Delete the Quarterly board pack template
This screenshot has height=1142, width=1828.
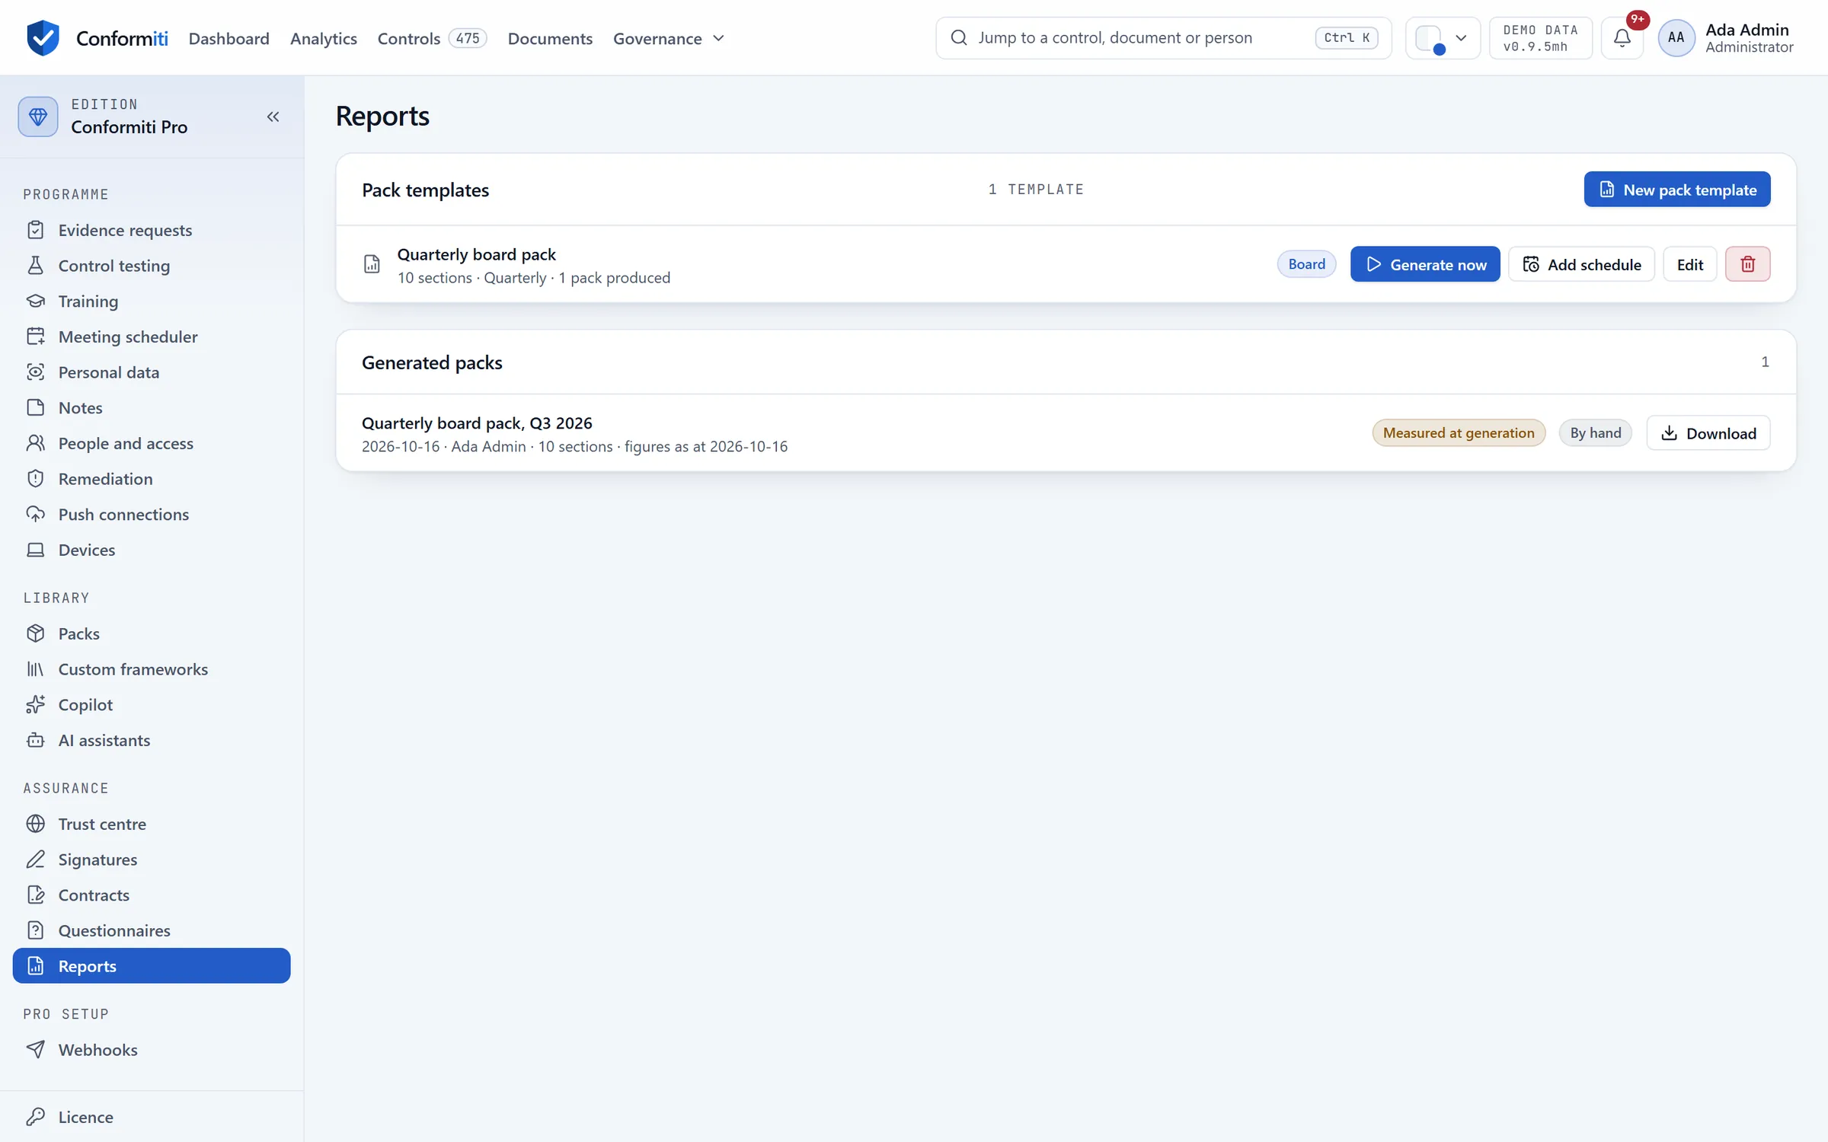pos(1747,264)
